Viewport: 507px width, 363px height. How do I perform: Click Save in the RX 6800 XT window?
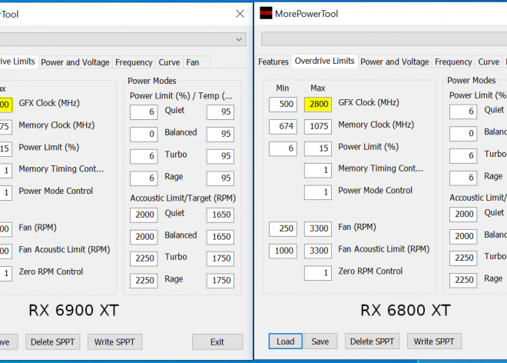(x=320, y=341)
